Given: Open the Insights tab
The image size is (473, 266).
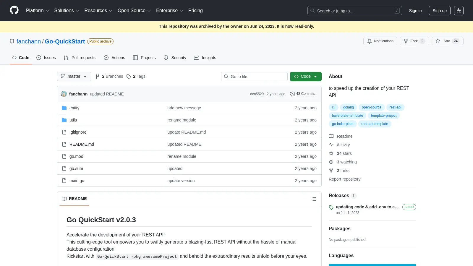Looking at the screenshot, I should pos(205,58).
